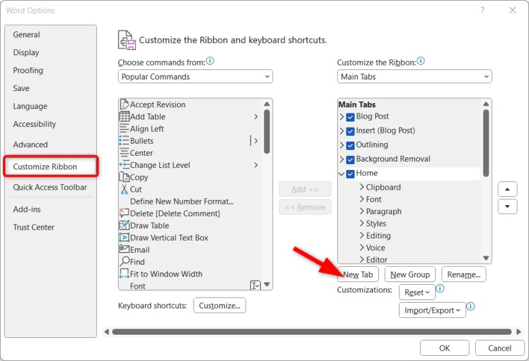The height and width of the screenshot is (361, 529).
Task: Click the New Tab button
Action: pyautogui.click(x=358, y=274)
